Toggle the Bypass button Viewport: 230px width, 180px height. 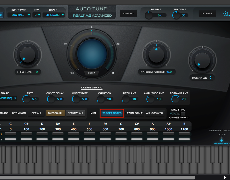pos(207,13)
